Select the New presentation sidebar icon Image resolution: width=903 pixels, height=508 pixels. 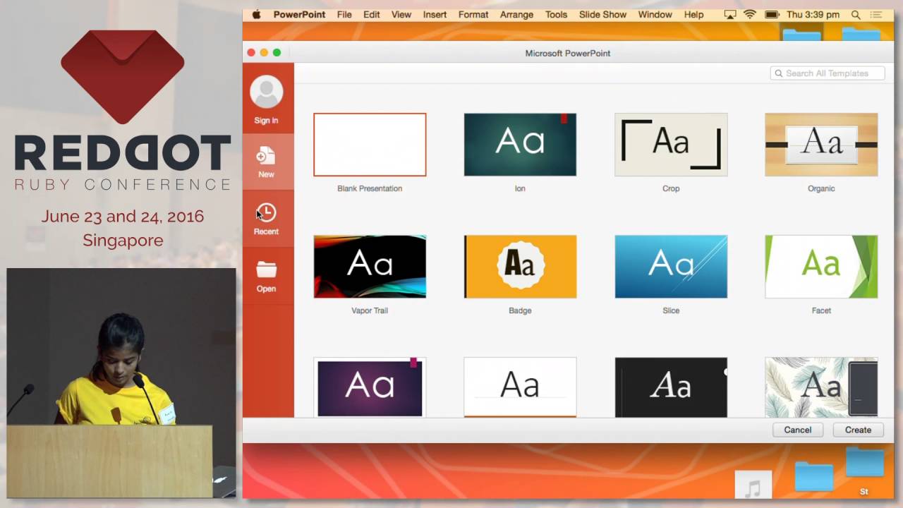(x=266, y=157)
